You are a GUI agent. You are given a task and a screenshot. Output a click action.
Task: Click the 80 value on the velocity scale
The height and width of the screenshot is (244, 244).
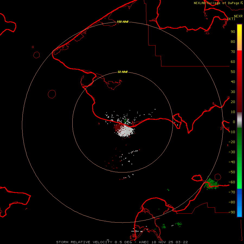233,42
